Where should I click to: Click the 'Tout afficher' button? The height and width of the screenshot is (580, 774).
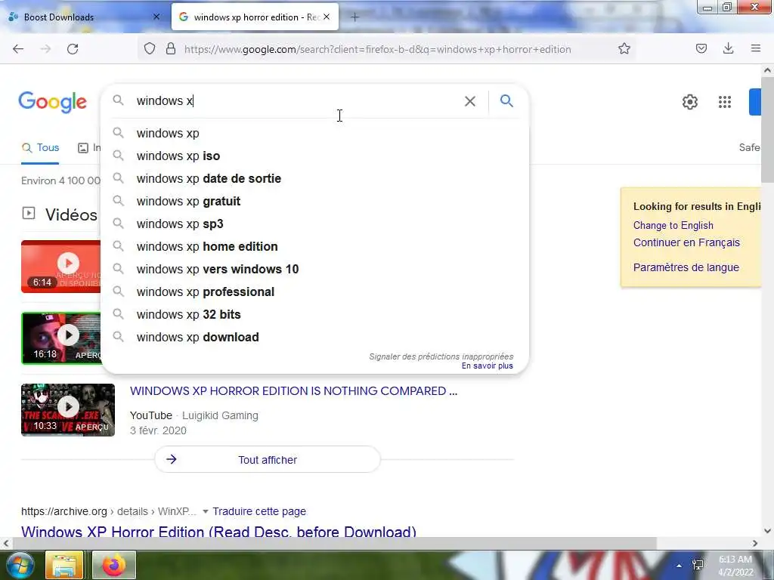tap(268, 460)
